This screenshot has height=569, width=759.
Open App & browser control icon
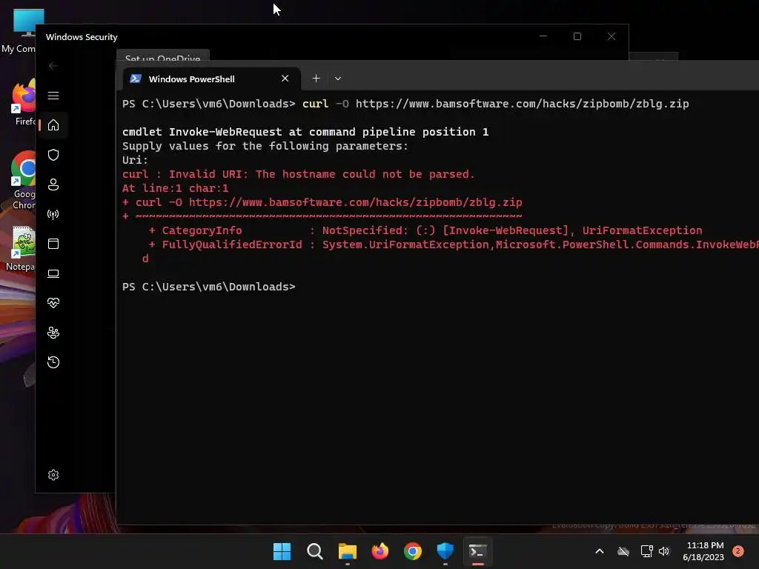tap(53, 244)
